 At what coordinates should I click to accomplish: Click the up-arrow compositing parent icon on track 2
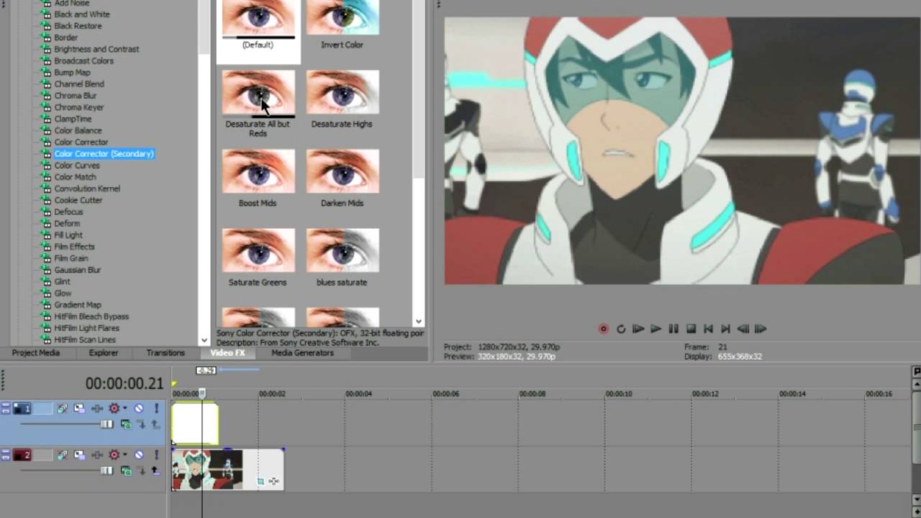coord(155,471)
